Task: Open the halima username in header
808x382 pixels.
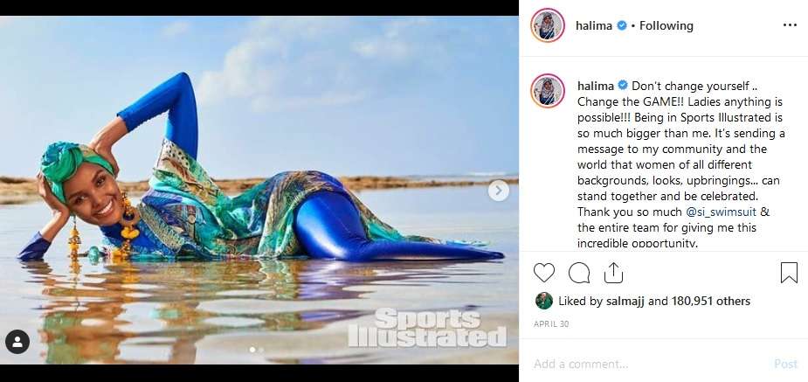Action: pos(595,25)
